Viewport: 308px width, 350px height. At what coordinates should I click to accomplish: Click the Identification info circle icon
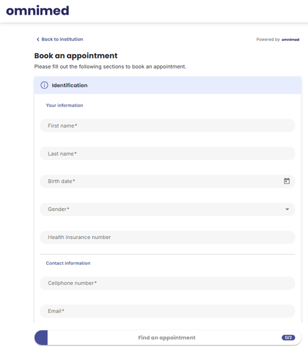point(44,85)
